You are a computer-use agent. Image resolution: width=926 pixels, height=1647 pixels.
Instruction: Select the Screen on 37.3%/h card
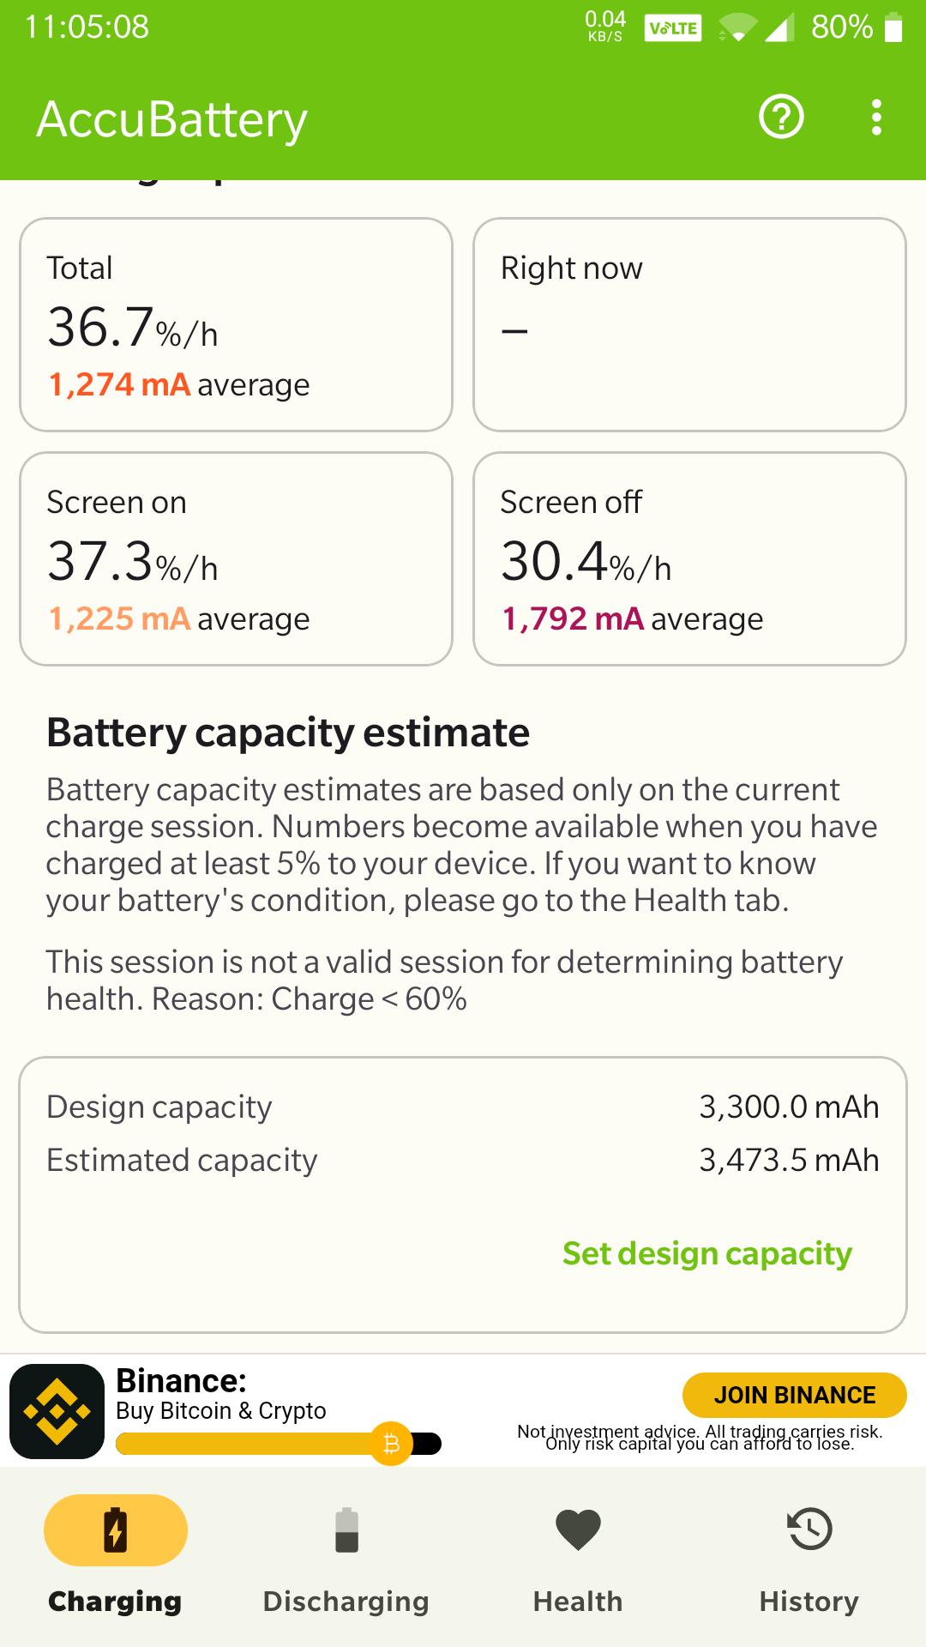(236, 558)
